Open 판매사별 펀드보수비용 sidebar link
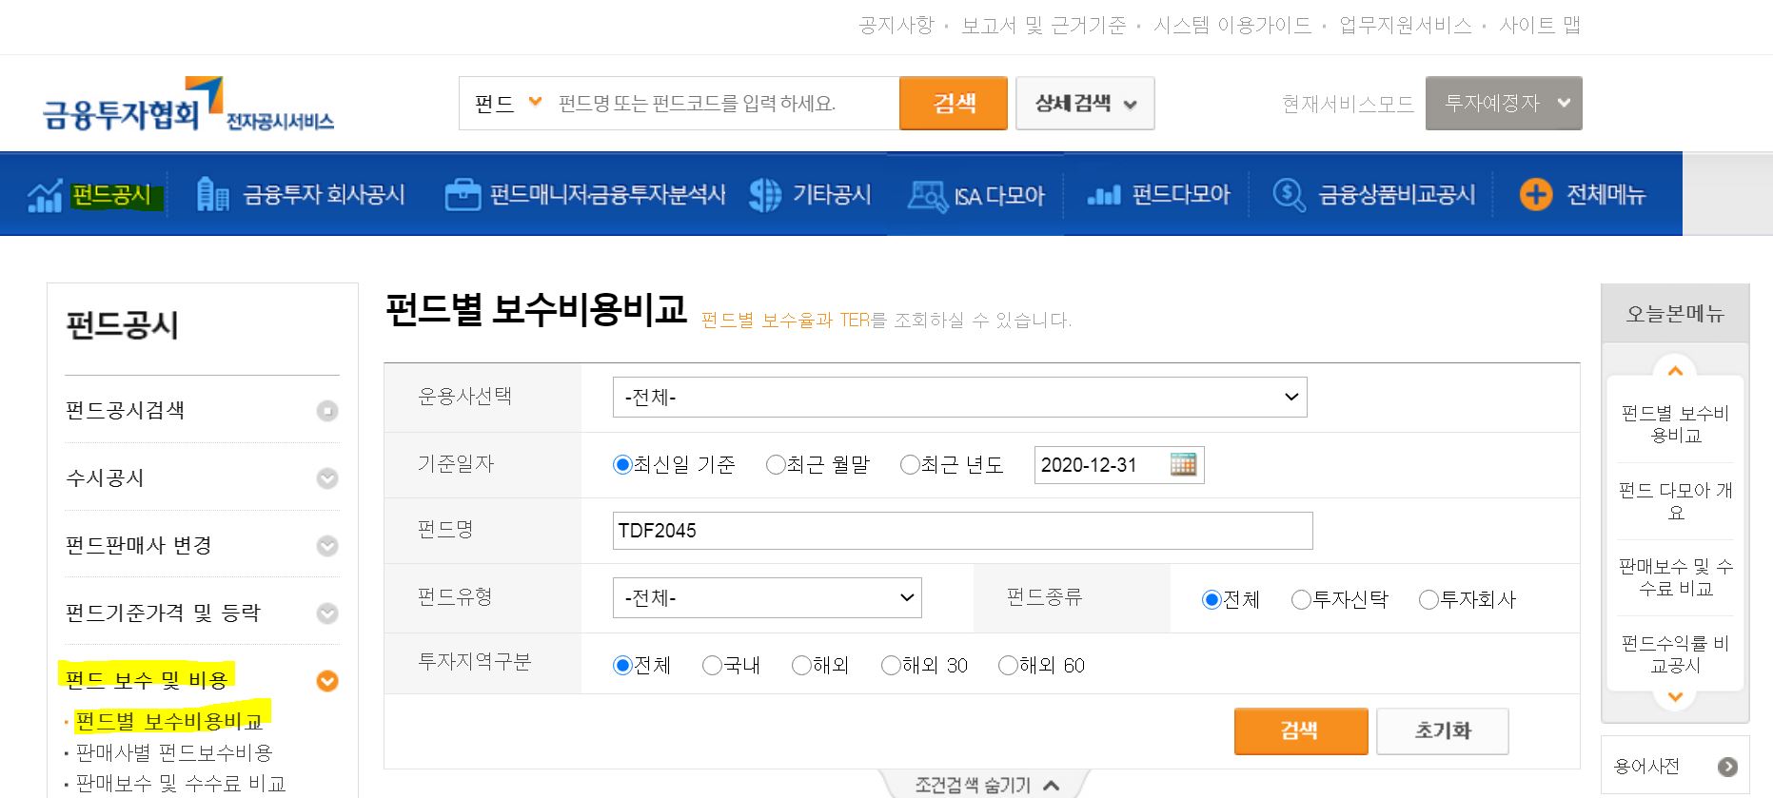The width and height of the screenshot is (1773, 798). 174,752
